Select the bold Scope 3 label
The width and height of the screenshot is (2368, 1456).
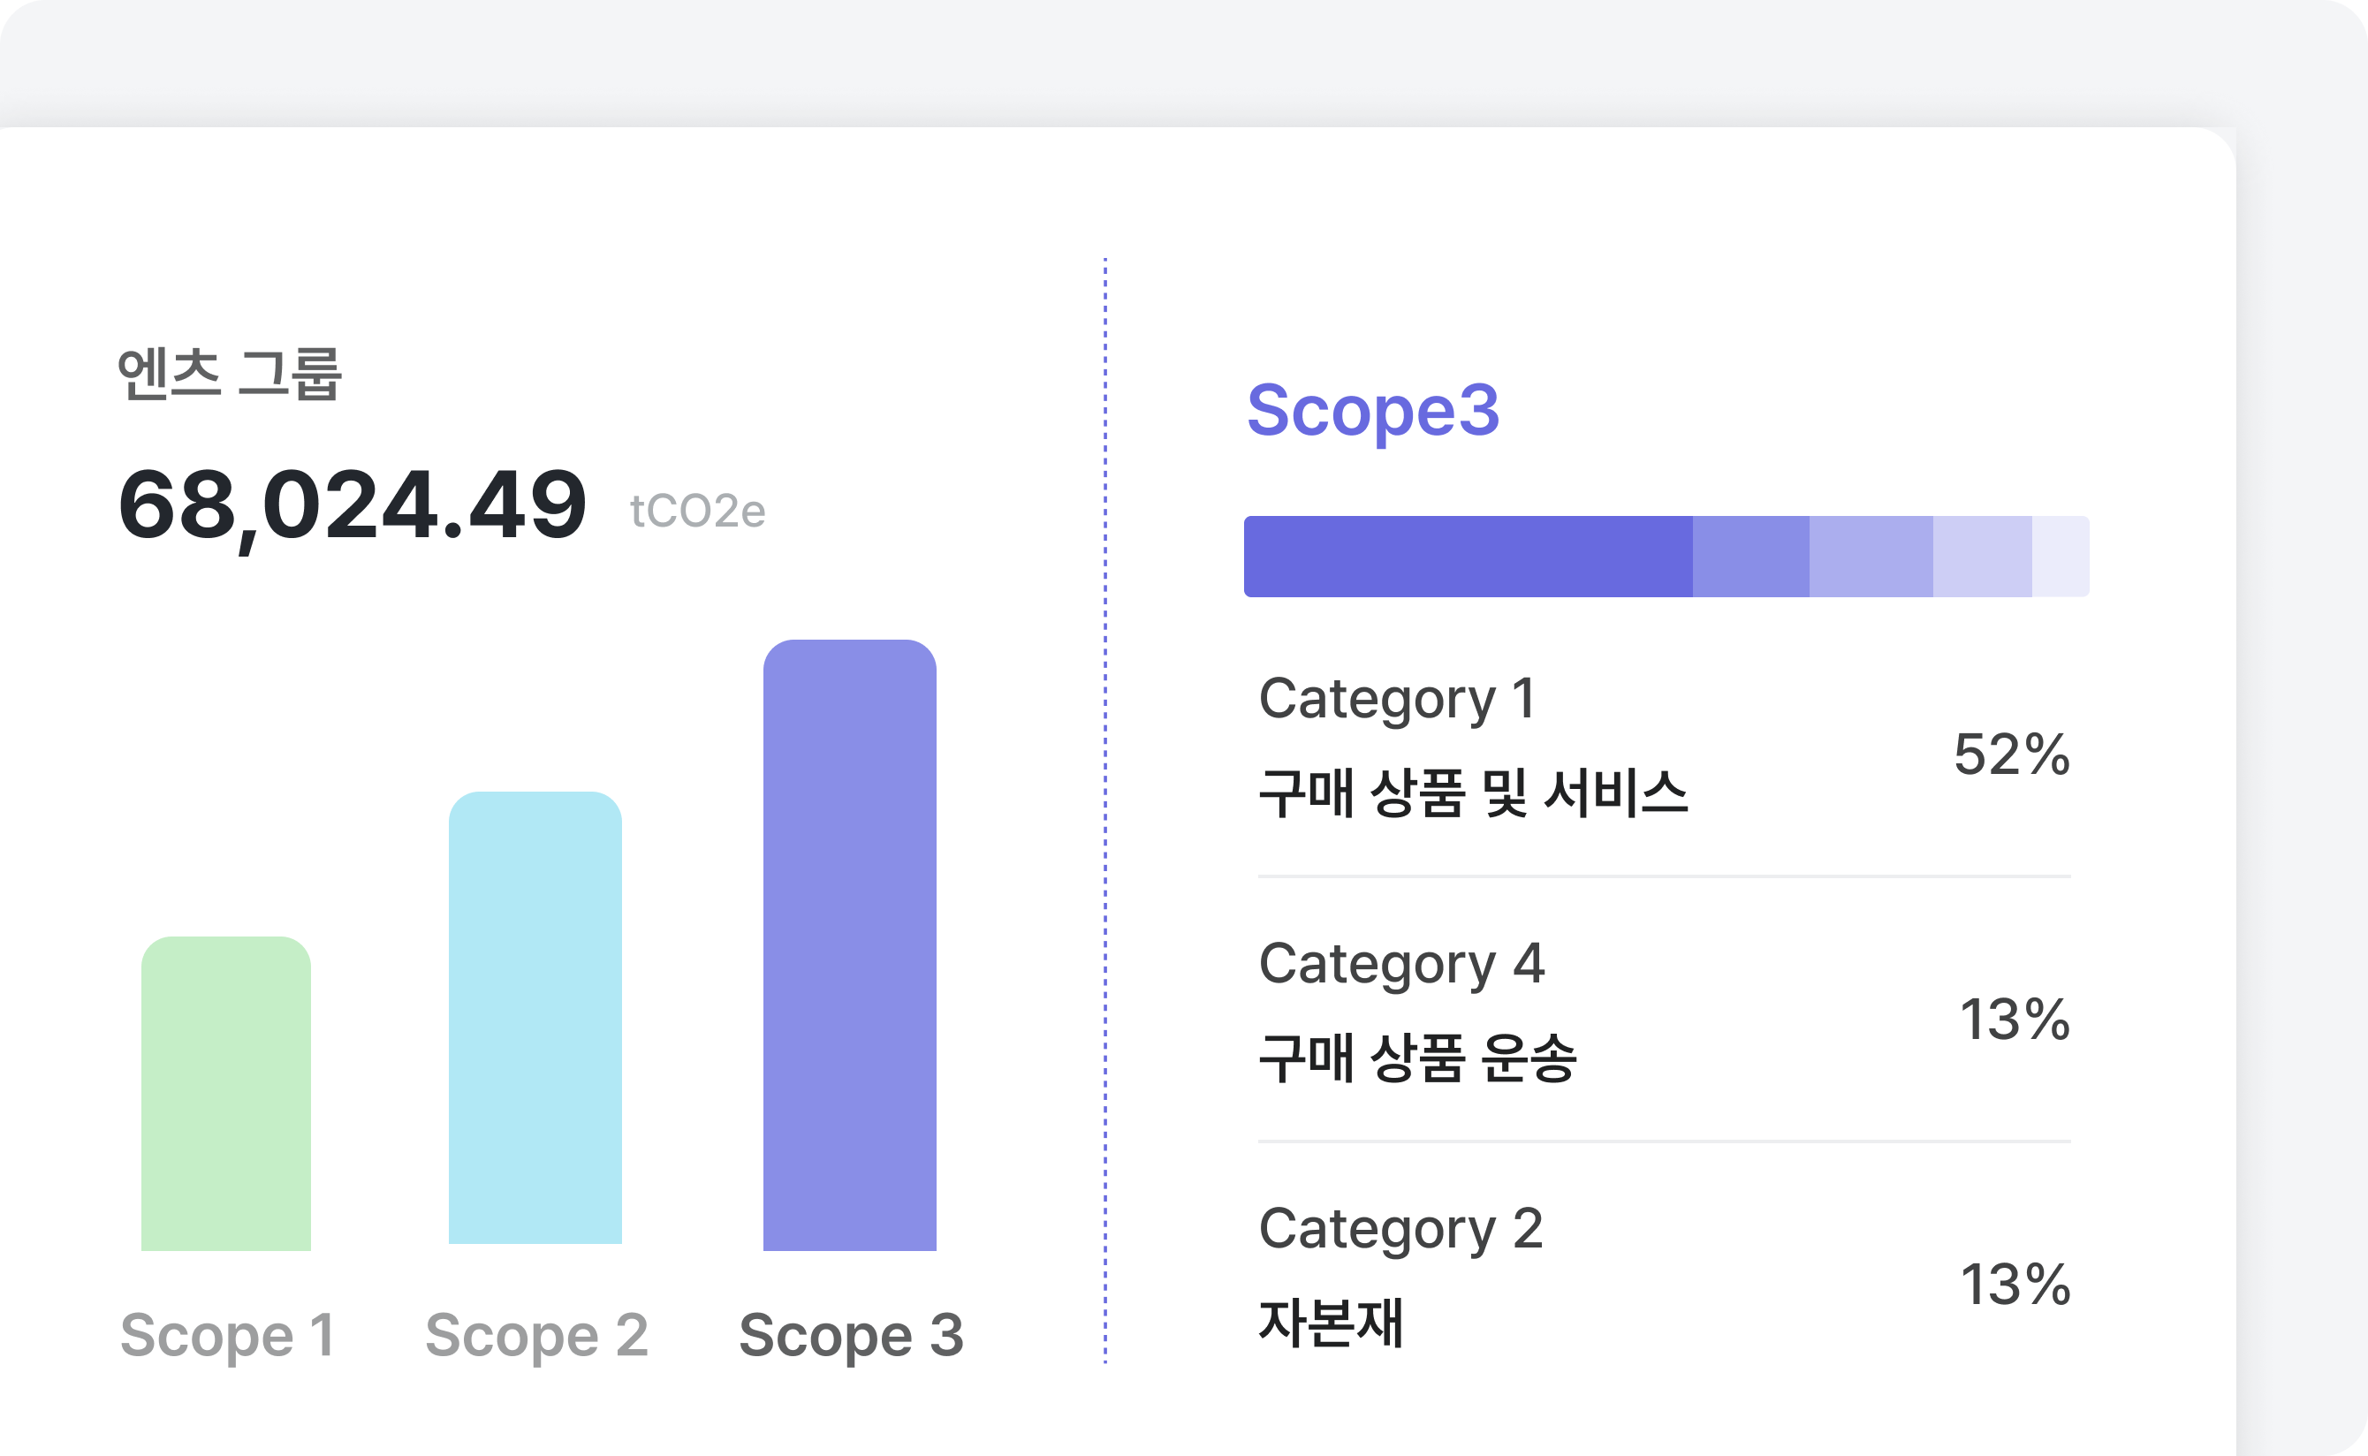point(850,1335)
